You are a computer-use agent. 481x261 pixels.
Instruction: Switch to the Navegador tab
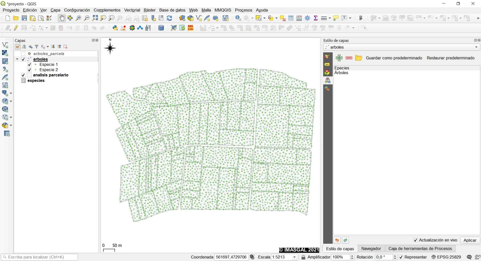(x=371, y=249)
